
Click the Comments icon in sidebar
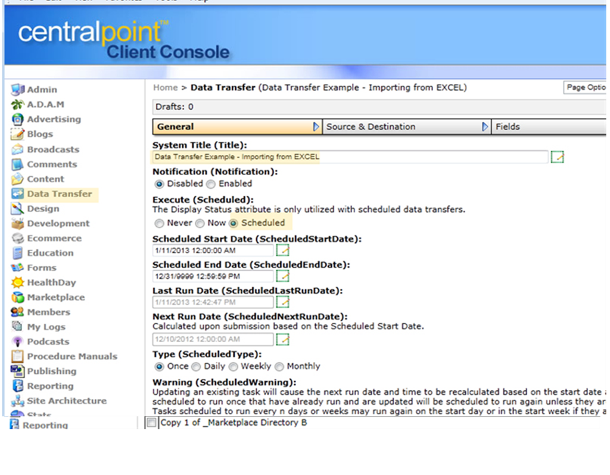17,164
